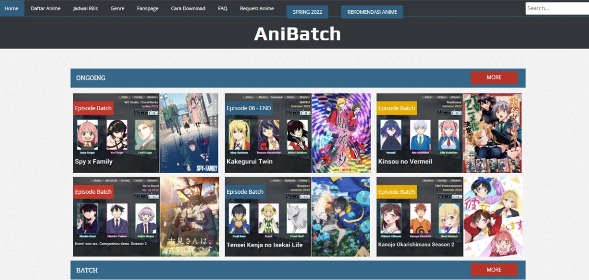
Task: Click Yor Forger character portrait
Action: 117,135
